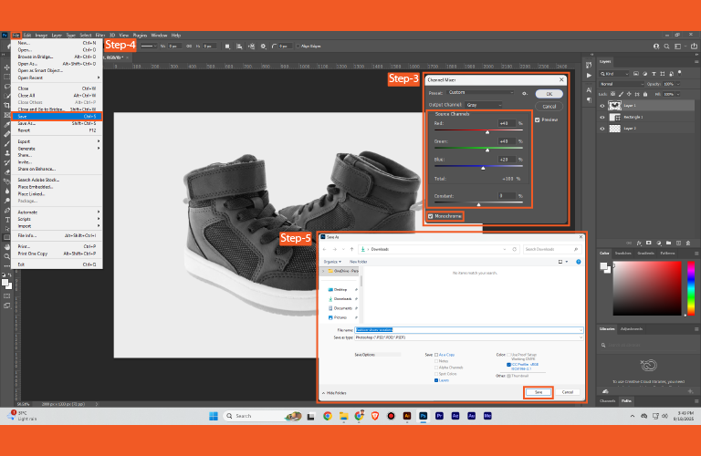701x456 pixels.
Task: Hide Layer 1 using its eye icon
Action: tap(602, 106)
